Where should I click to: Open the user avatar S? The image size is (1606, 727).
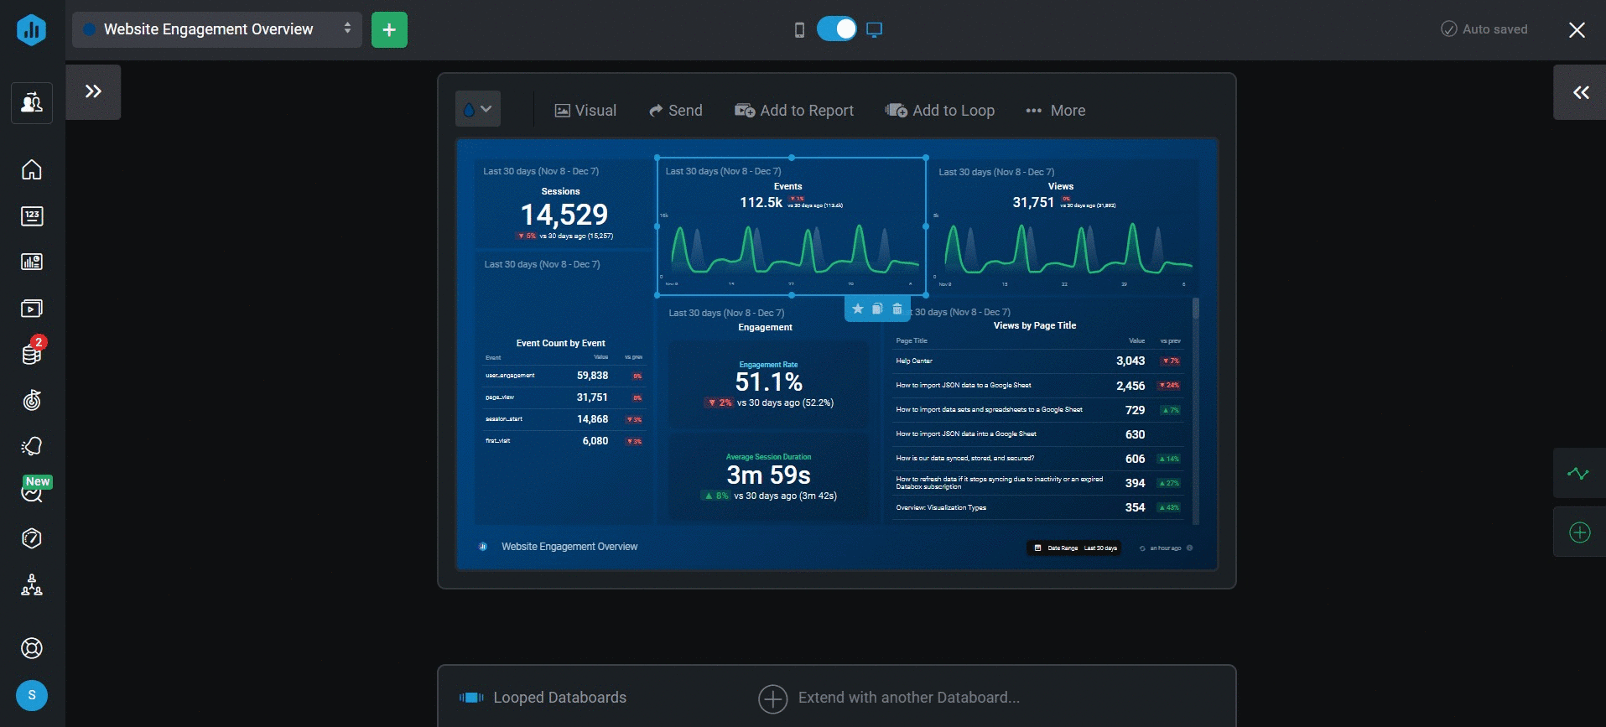(x=32, y=695)
